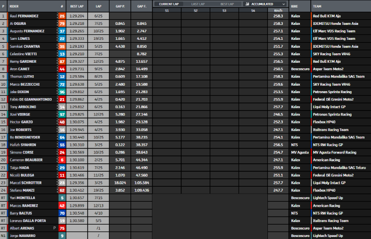Image resolution: width=371 pixels, height=239 pixels.
Task: Select rider Celestino Vietti's name
Action: (24, 54)
